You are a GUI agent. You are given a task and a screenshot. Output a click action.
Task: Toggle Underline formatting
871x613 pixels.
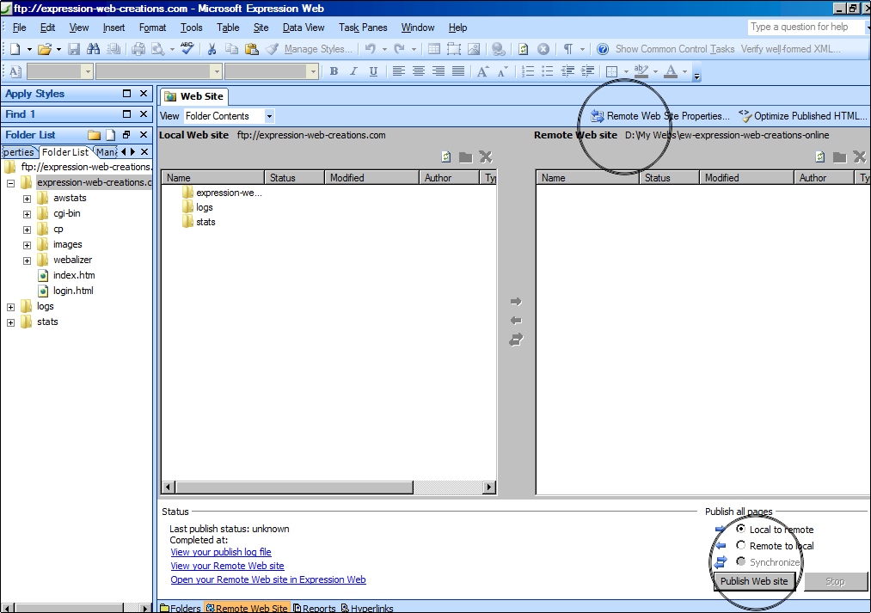click(x=373, y=71)
